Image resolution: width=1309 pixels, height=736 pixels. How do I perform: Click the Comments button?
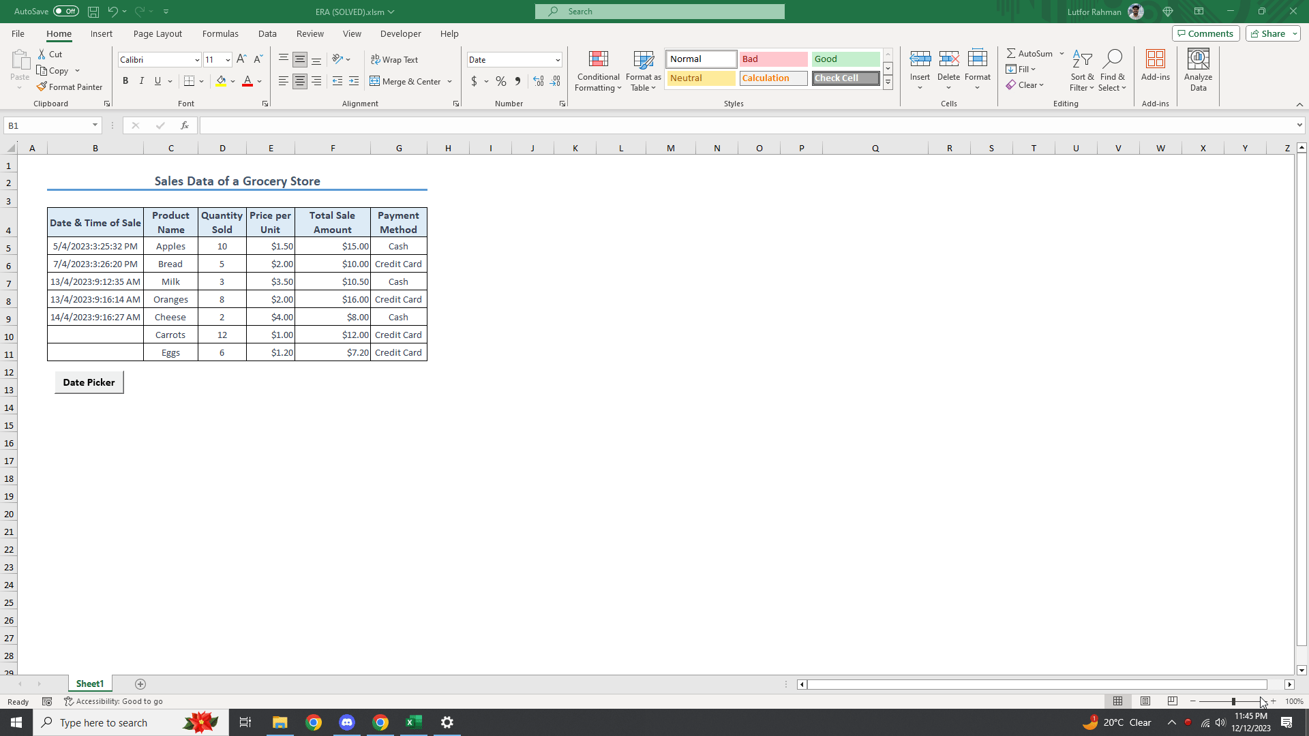tap(1205, 33)
